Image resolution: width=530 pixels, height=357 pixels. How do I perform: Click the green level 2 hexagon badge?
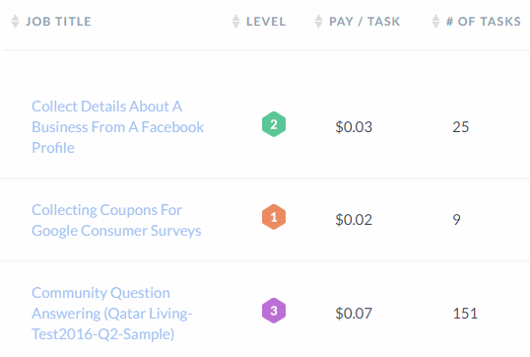[274, 124]
